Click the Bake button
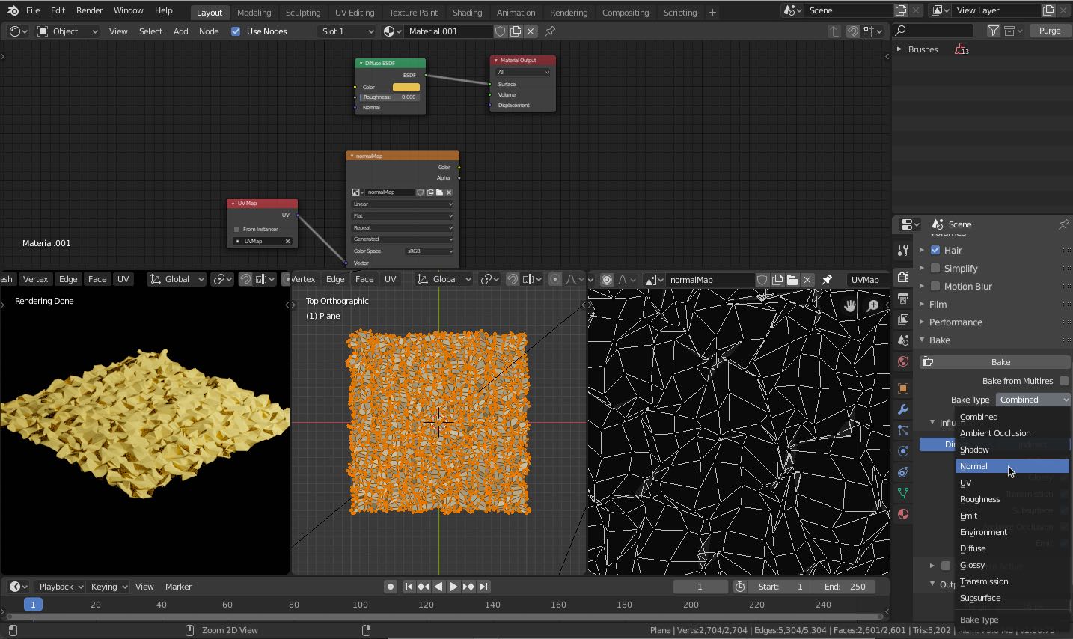Image resolution: width=1073 pixels, height=639 pixels. pyautogui.click(x=994, y=362)
